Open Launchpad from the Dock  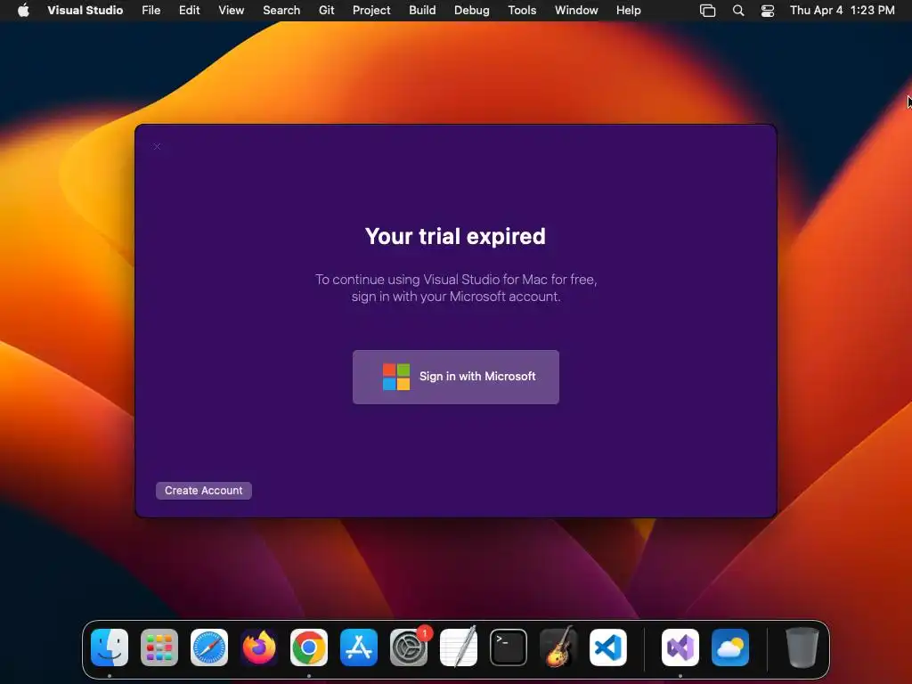[159, 647]
